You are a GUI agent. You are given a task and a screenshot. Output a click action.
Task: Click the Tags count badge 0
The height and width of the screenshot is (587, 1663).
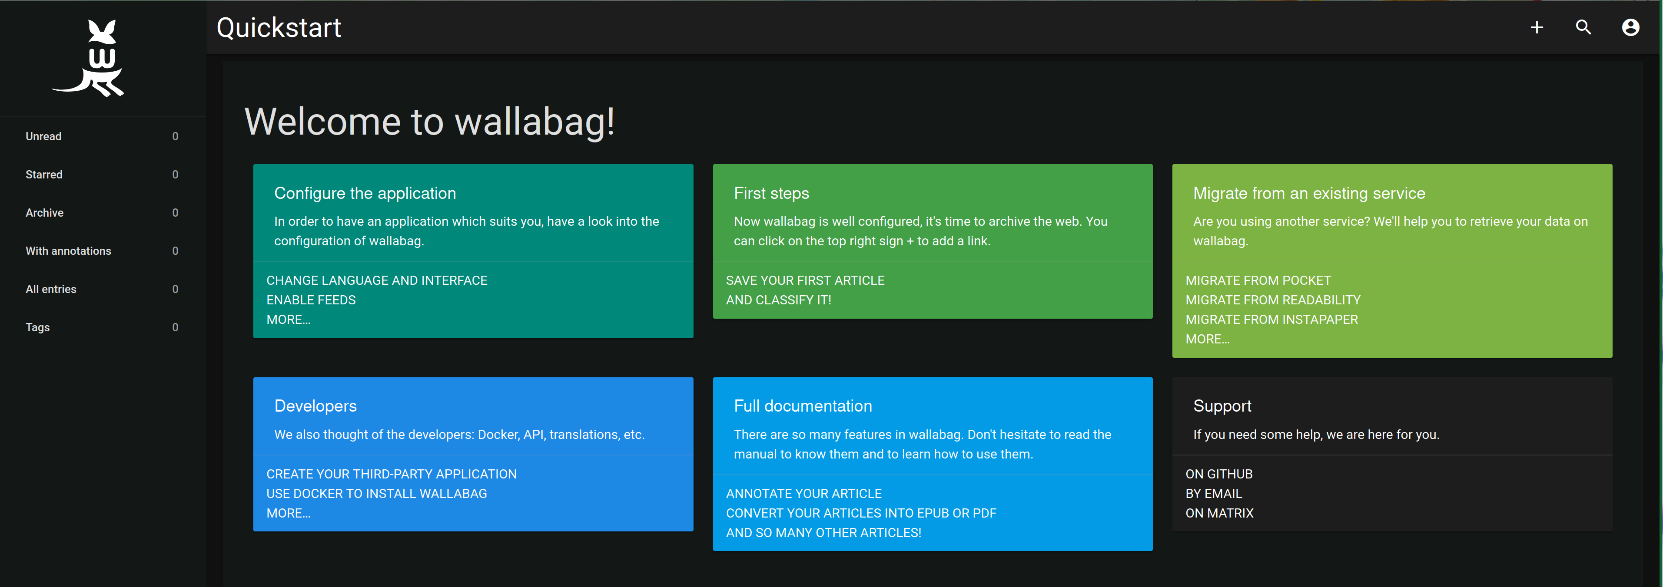pos(175,327)
